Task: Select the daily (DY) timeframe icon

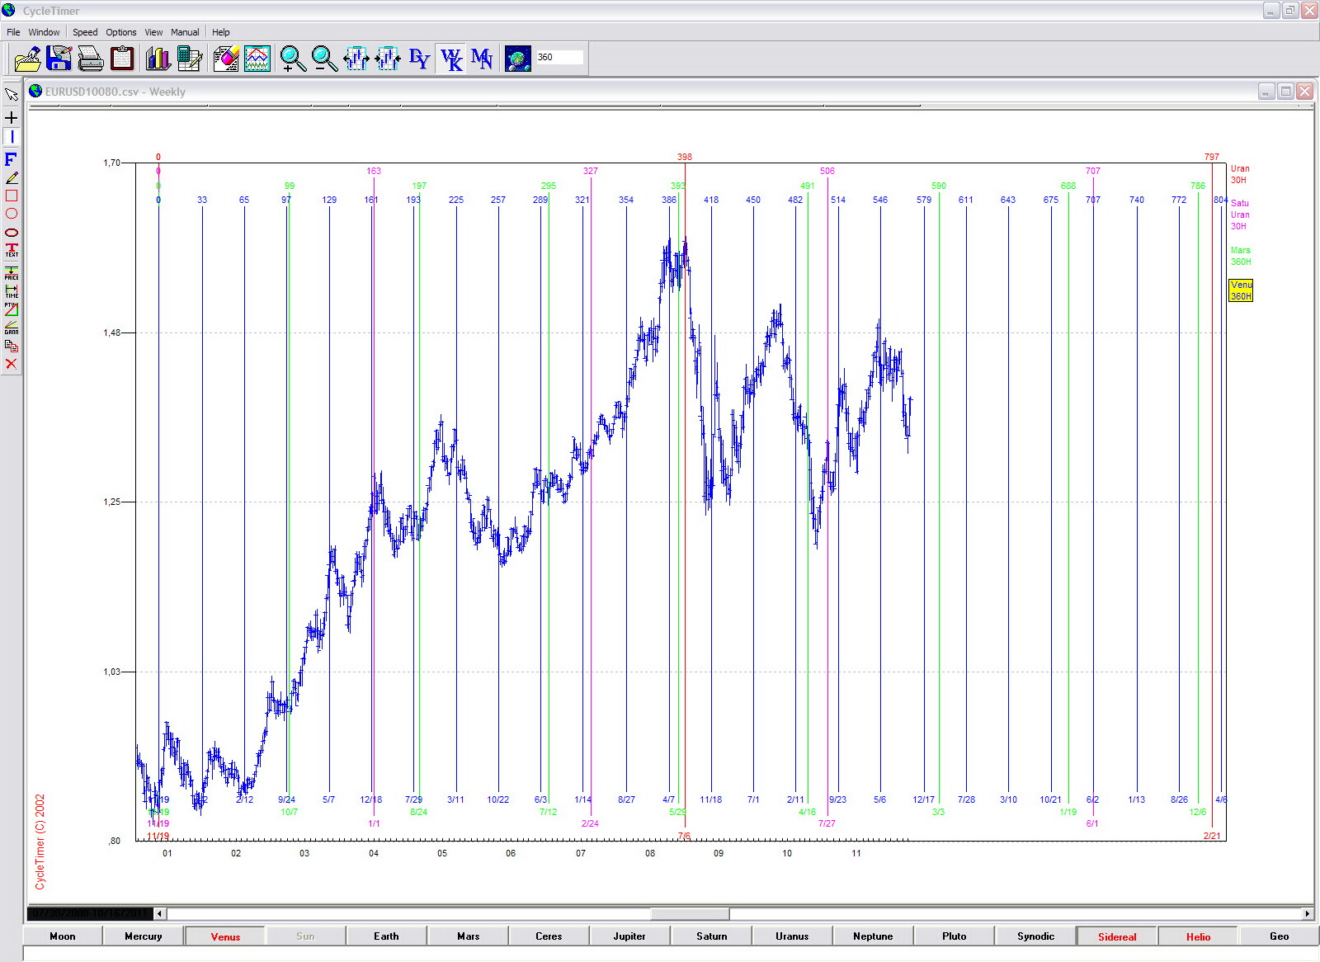Action: [x=419, y=59]
